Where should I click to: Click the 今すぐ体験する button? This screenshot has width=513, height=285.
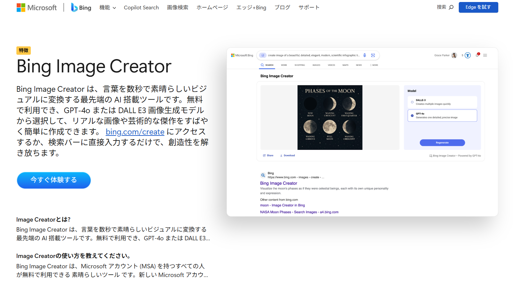(x=54, y=180)
